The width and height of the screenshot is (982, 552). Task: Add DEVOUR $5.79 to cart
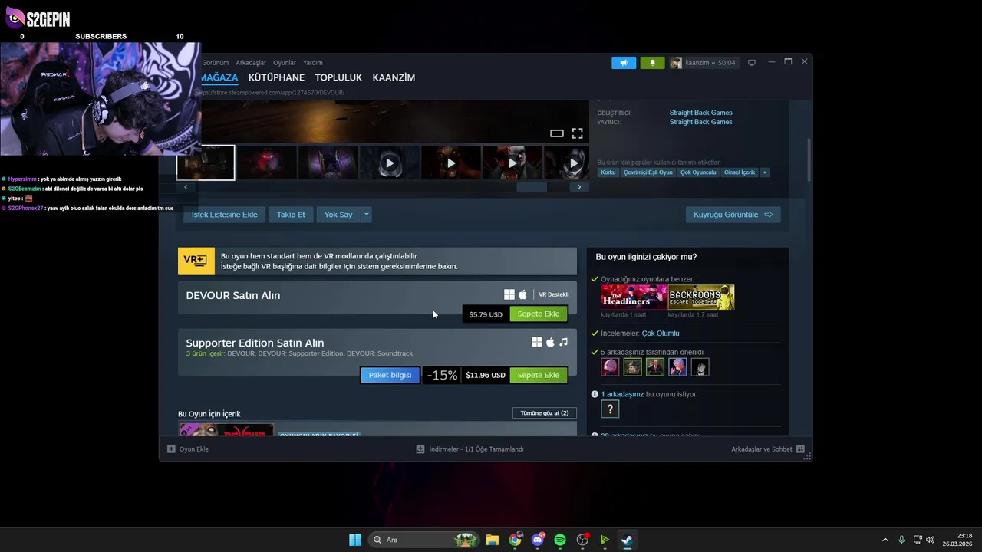(x=538, y=314)
